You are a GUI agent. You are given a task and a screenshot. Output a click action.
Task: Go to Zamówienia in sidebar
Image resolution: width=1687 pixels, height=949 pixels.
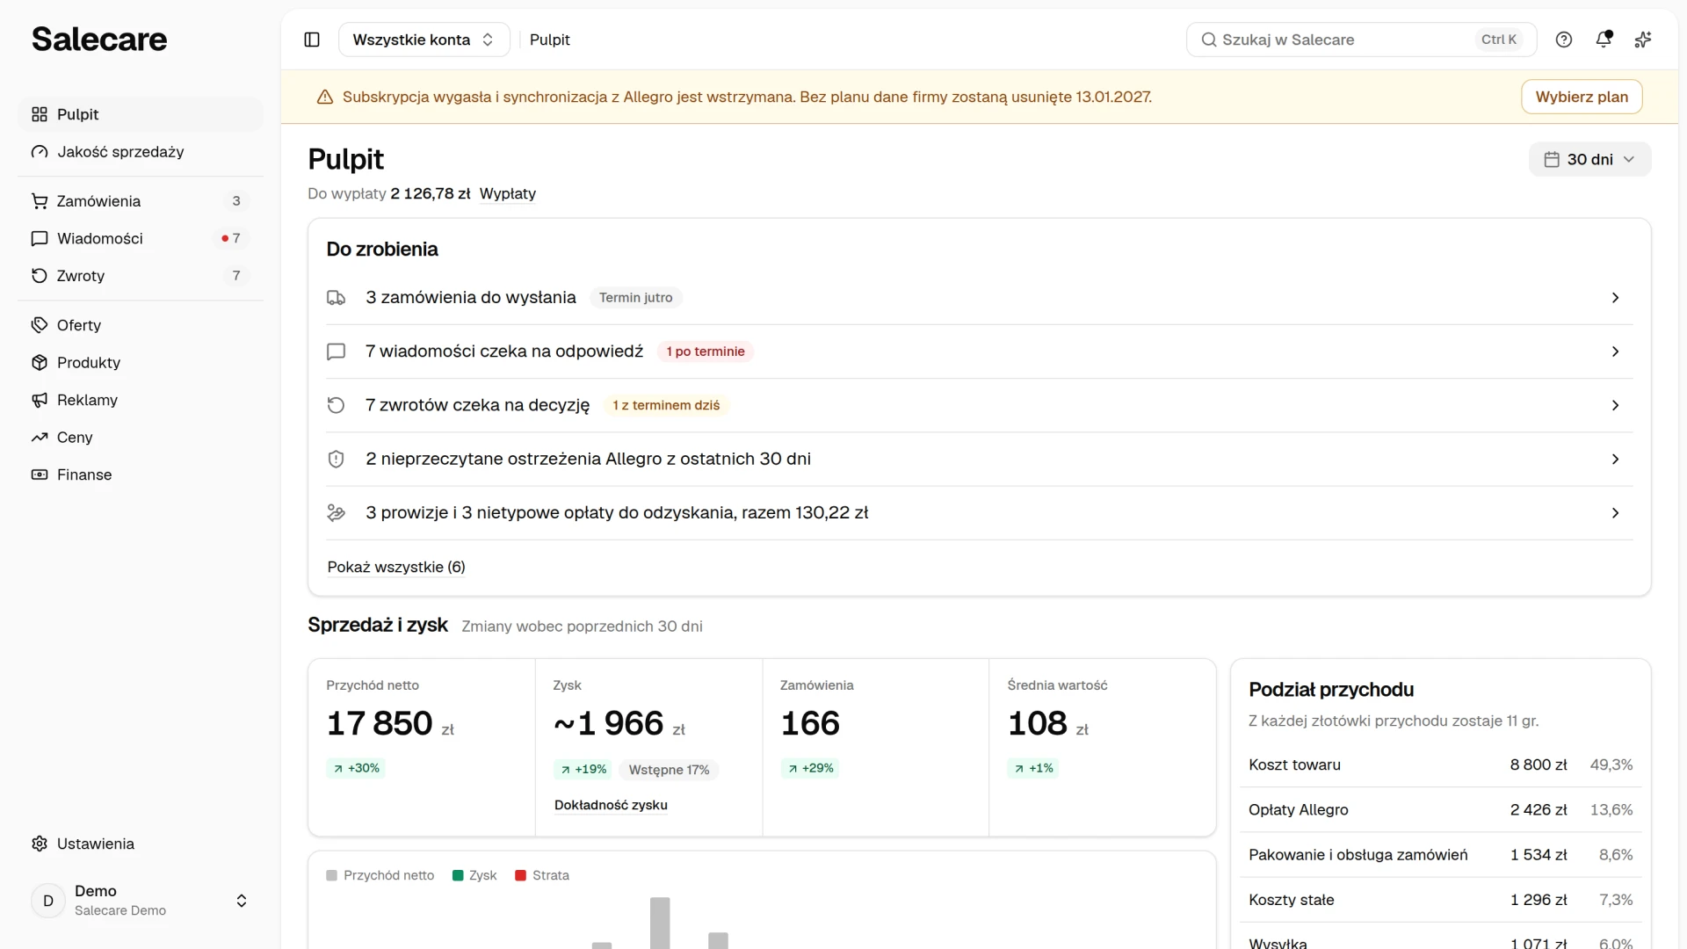tap(141, 201)
